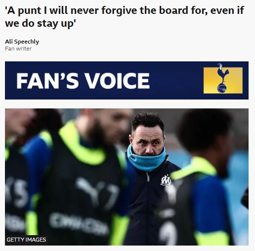The height and width of the screenshot is (251, 255).
Task: Click the Marseille badge on the jacket
Action: tap(166, 180)
